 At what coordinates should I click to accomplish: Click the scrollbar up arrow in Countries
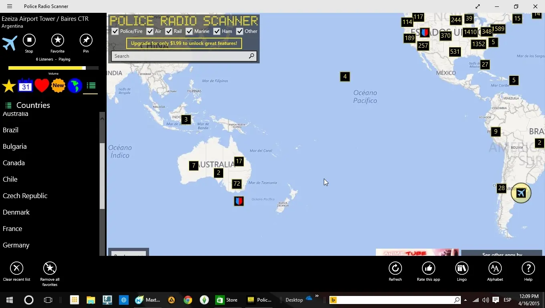(x=102, y=118)
